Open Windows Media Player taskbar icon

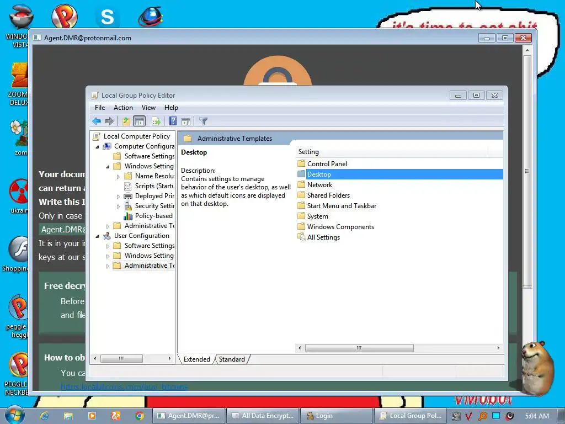92,416
